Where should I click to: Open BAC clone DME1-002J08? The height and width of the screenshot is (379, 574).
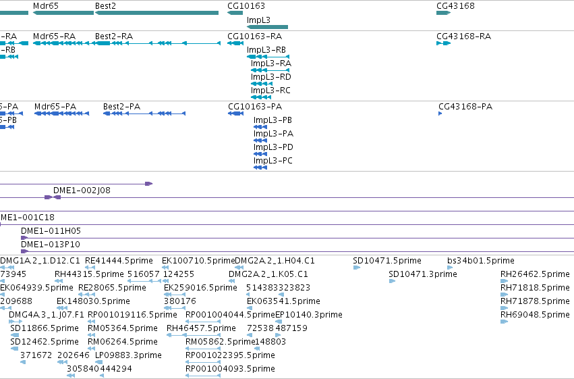(82, 191)
